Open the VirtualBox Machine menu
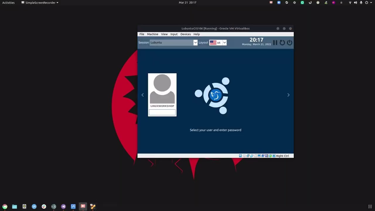 153,34
